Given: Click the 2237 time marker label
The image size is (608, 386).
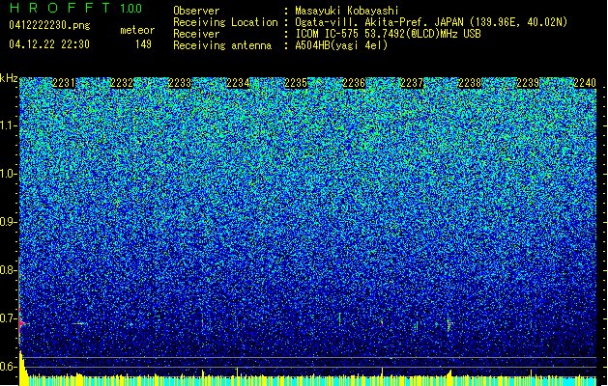Looking at the screenshot, I should point(412,83).
